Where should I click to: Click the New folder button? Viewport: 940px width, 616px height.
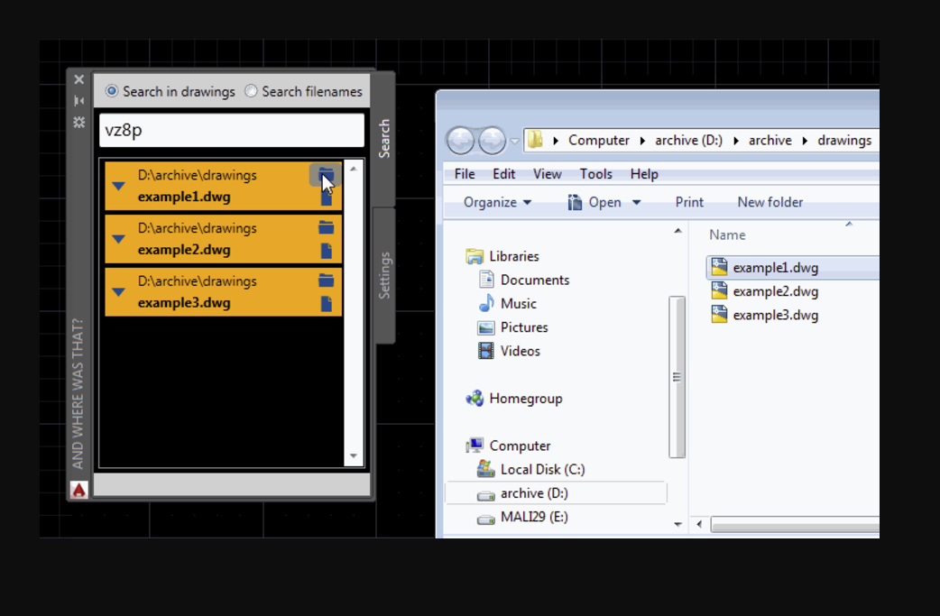coord(770,203)
